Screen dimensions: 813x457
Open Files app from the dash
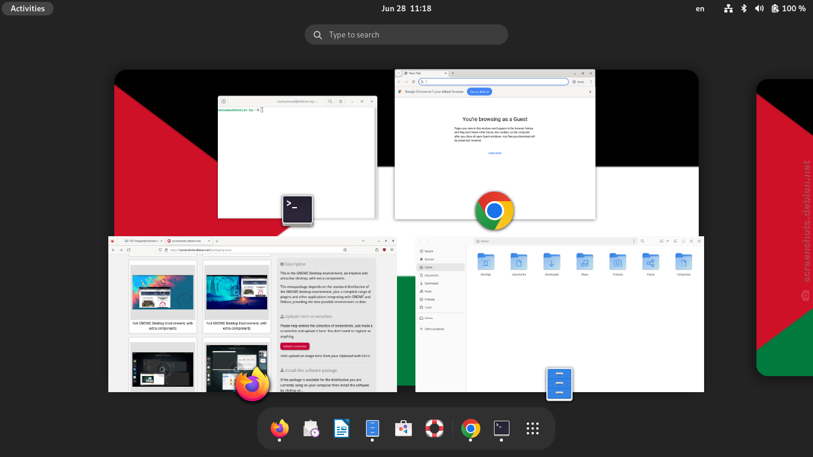coord(372,428)
